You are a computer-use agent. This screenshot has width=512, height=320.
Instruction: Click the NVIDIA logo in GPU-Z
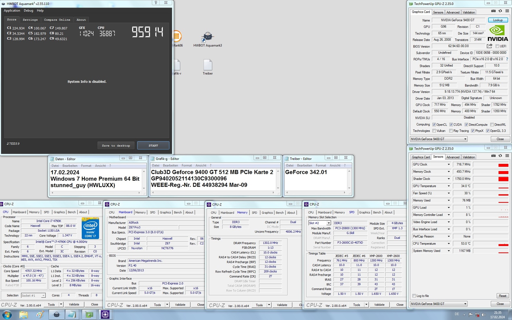[x=498, y=33]
